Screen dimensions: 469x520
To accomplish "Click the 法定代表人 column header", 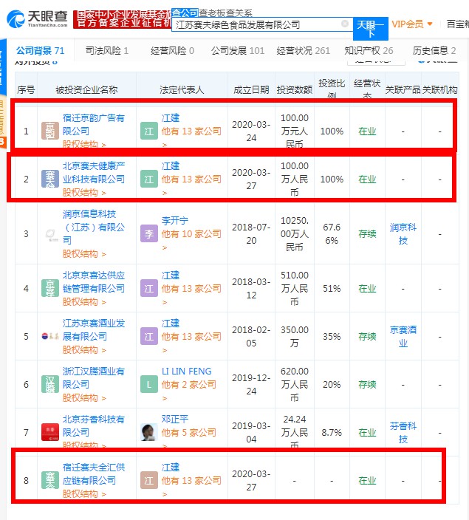I will click(182, 90).
